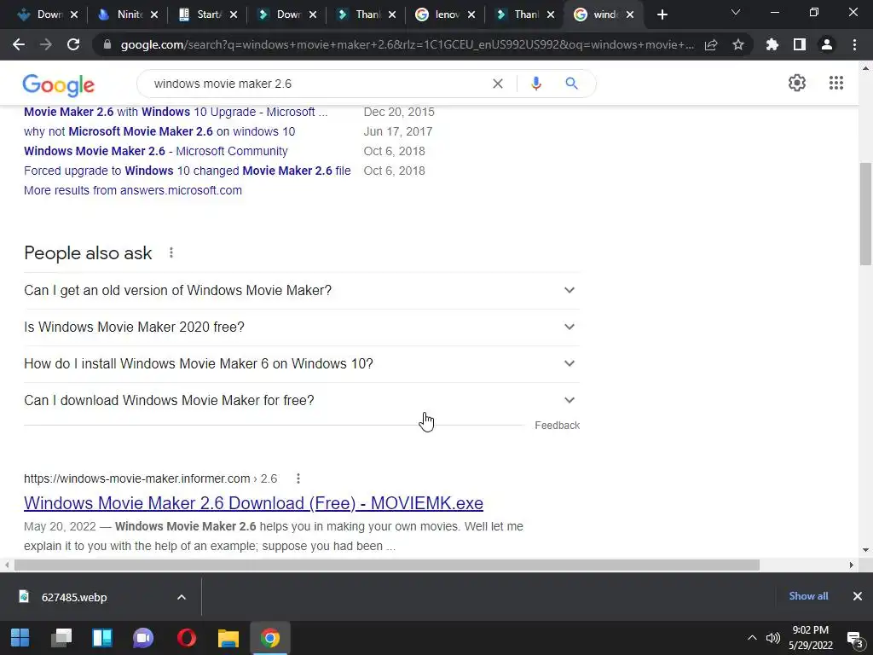The height and width of the screenshot is (655, 873).
Task: Open the Extensions puzzle icon
Action: click(772, 44)
